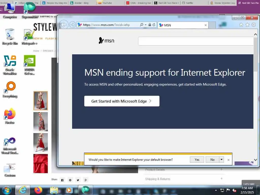Click the forward arrow in Internet Explorer
260x195 pixels.
(72, 25)
